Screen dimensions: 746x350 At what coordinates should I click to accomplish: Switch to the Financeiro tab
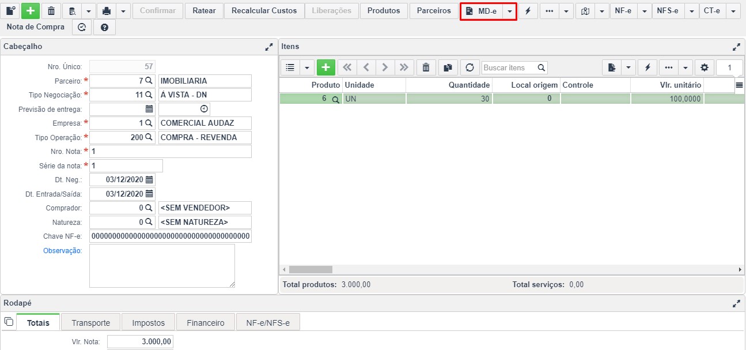click(205, 322)
